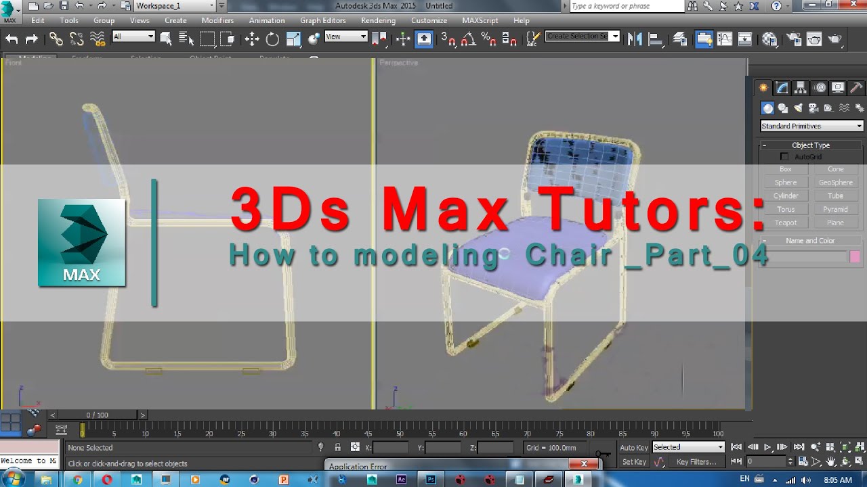Select the Lights category icon
Image resolution: width=867 pixels, height=487 pixels.
pos(798,108)
